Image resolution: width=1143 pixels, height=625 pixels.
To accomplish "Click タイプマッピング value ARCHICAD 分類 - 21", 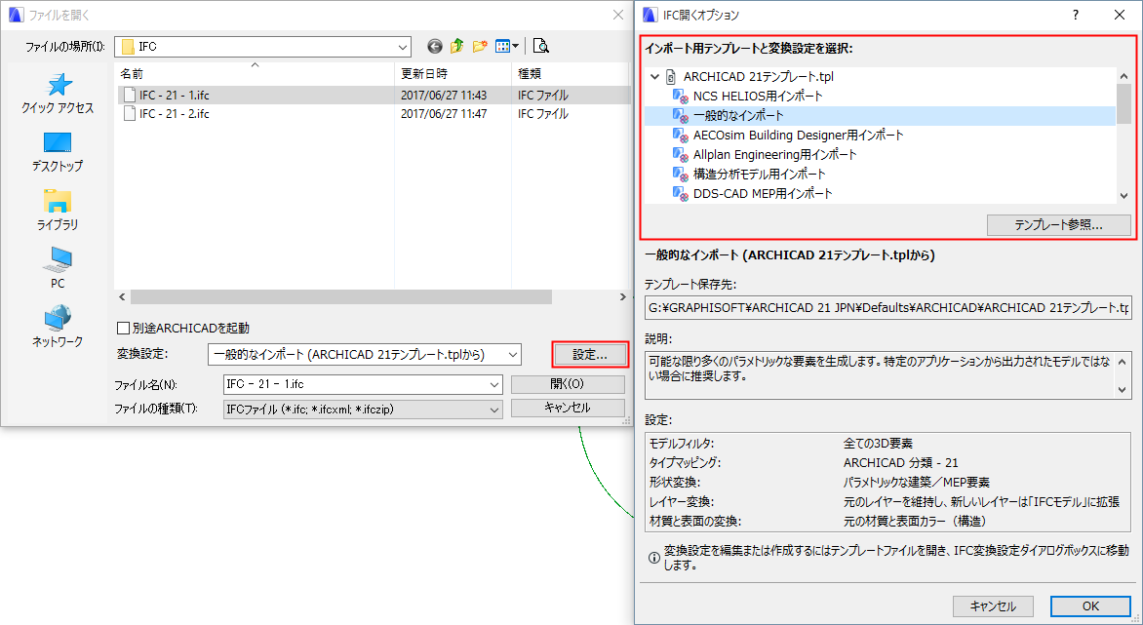I will coord(901,462).
